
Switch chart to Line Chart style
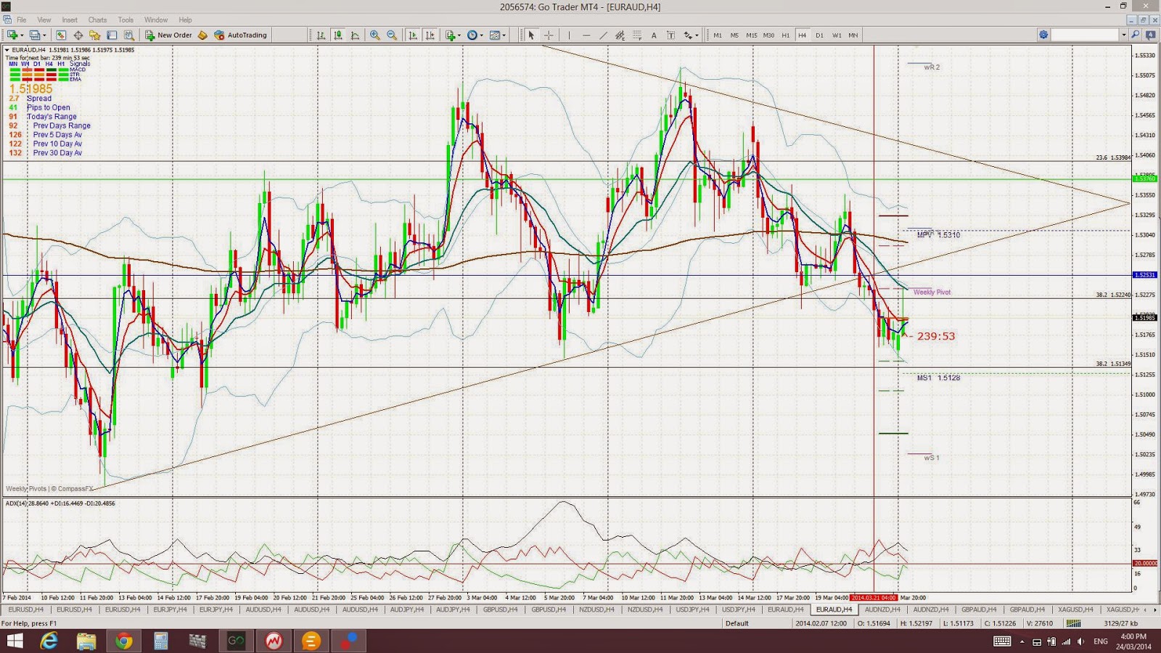355,35
